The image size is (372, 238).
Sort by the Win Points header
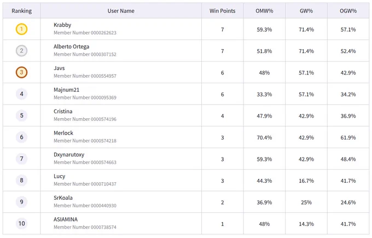pyautogui.click(x=223, y=11)
